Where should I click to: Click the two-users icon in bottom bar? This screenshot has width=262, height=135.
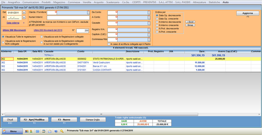pos(27,131)
